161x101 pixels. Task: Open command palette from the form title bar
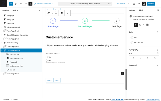85,4
